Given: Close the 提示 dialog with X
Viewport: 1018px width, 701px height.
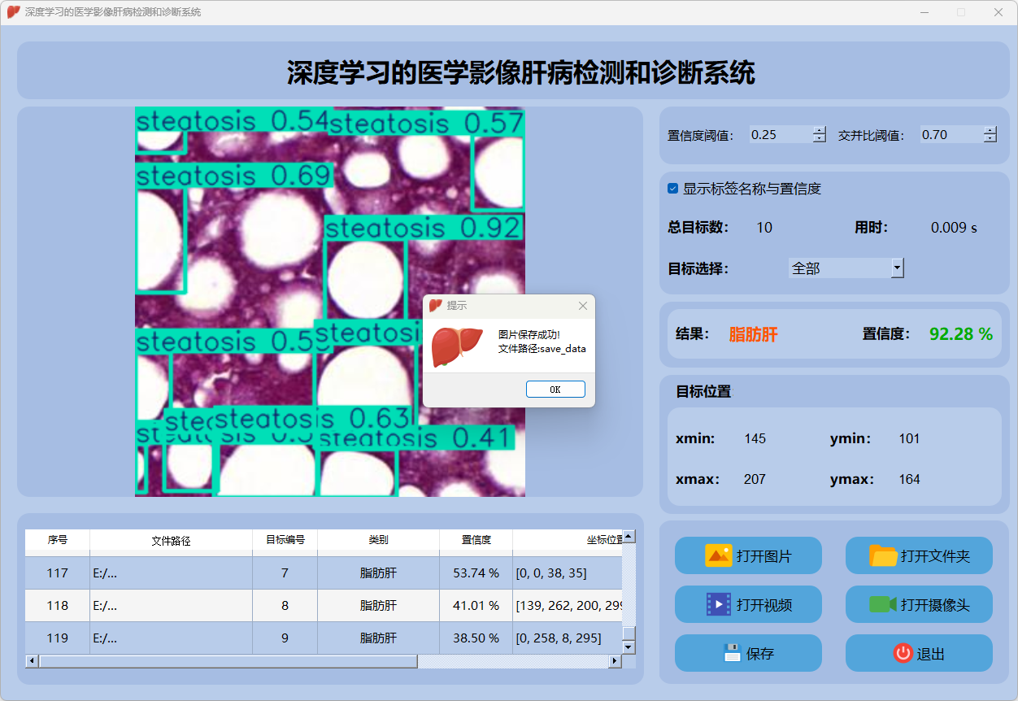Looking at the screenshot, I should tap(582, 306).
